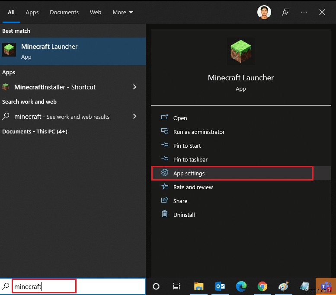Click the search box containing minecraft
The width and height of the screenshot is (336, 295).
coord(44,286)
